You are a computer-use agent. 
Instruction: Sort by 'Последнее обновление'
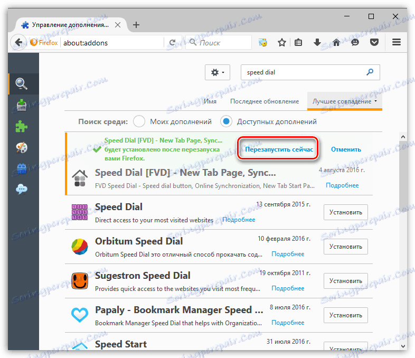click(265, 101)
